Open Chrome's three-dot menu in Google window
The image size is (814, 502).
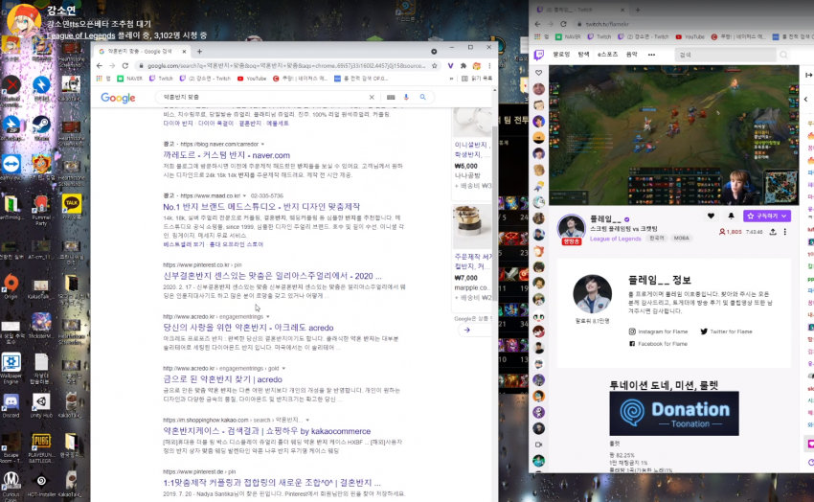coord(489,66)
